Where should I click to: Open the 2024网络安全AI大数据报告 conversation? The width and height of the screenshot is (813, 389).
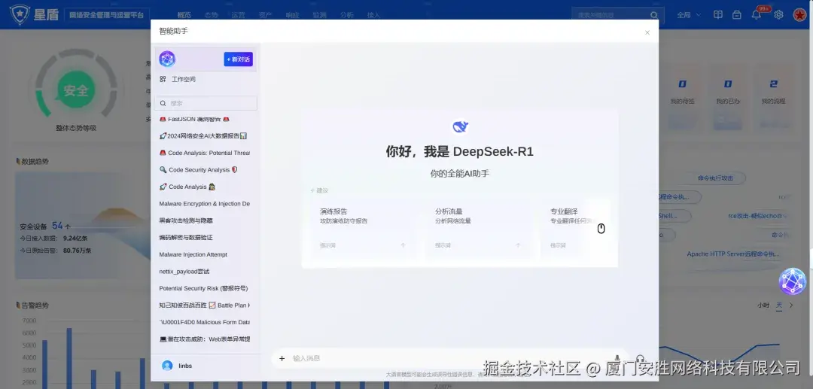pos(203,135)
